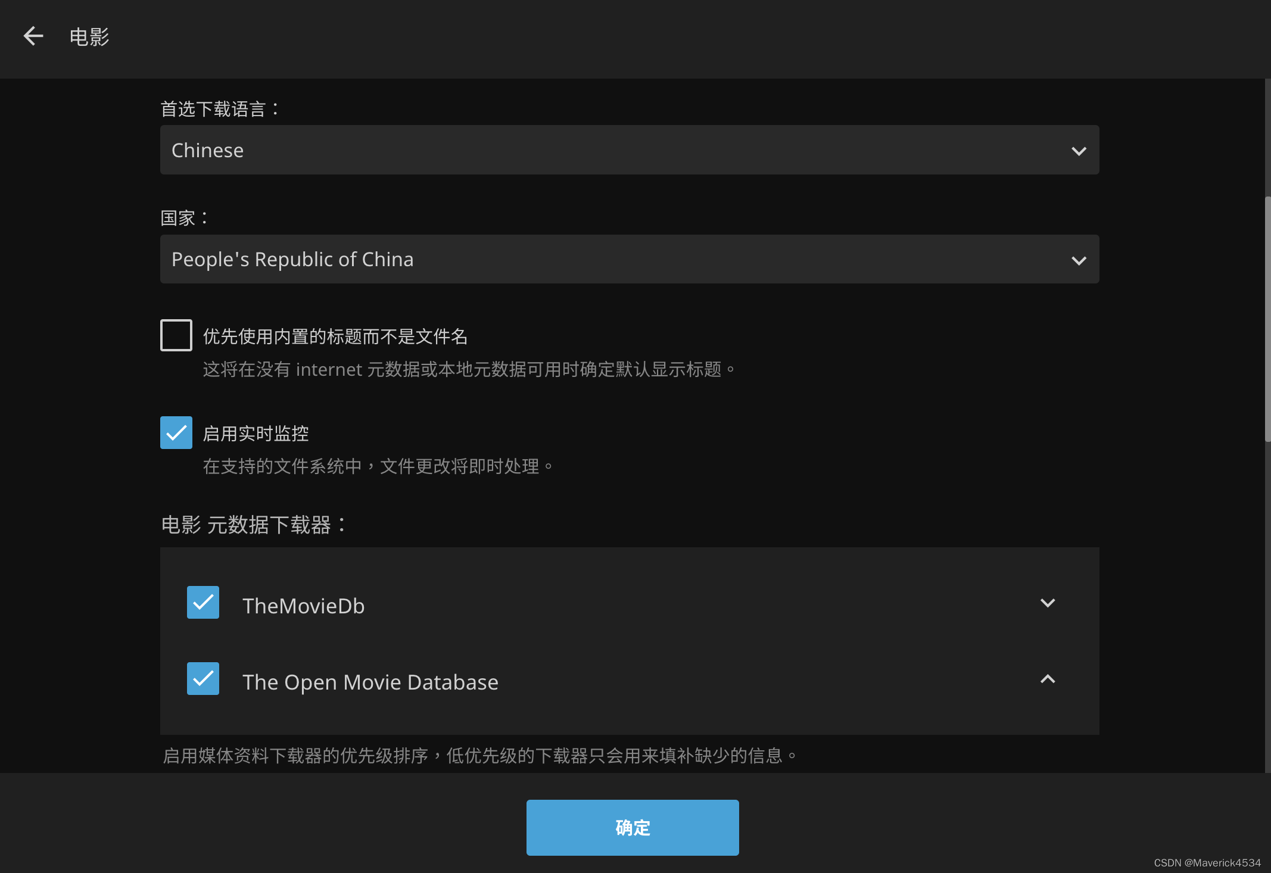
Task: Click the checked real-time monitoring checkmark icon
Action: [x=176, y=433]
